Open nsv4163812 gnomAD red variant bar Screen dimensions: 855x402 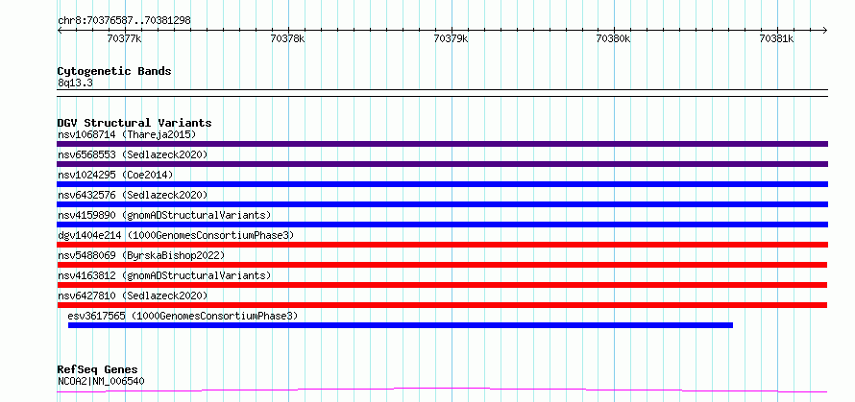(x=442, y=285)
